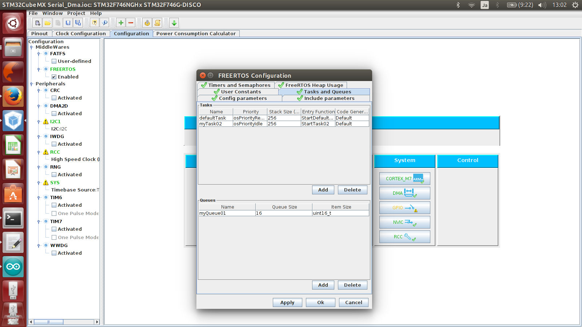Collapse the MiddleWares tree node

[32, 47]
